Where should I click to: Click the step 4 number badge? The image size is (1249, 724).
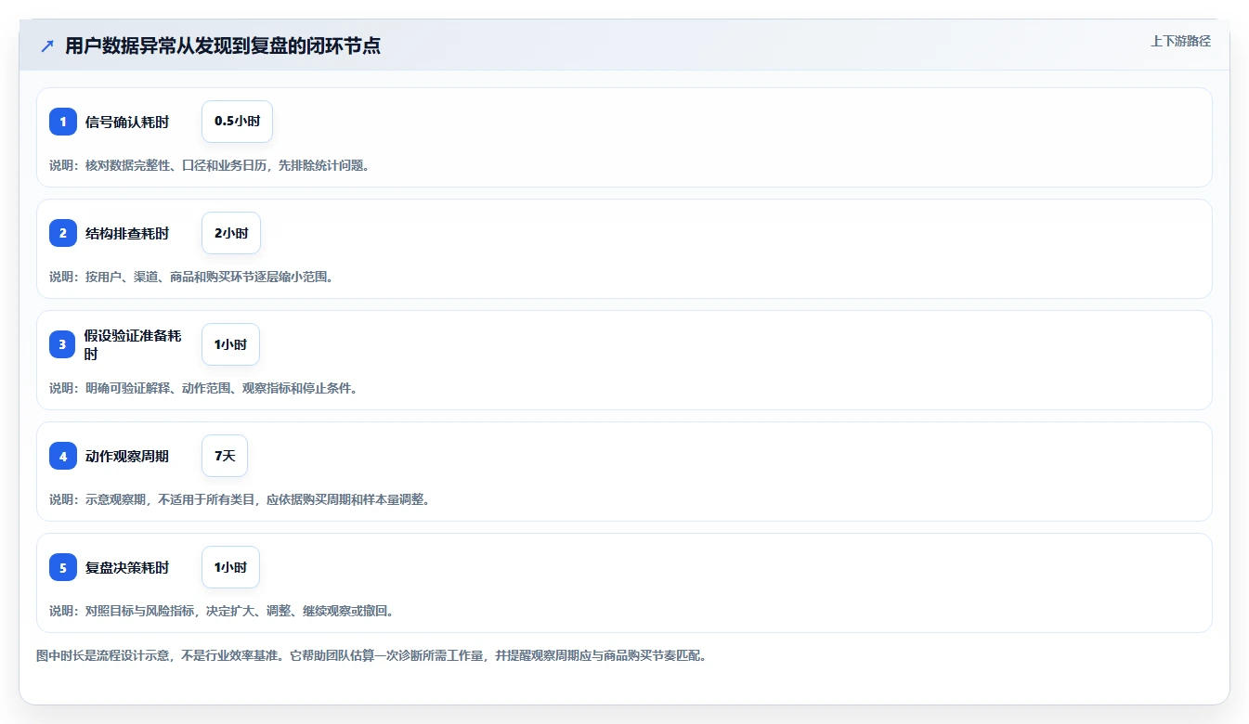point(63,456)
